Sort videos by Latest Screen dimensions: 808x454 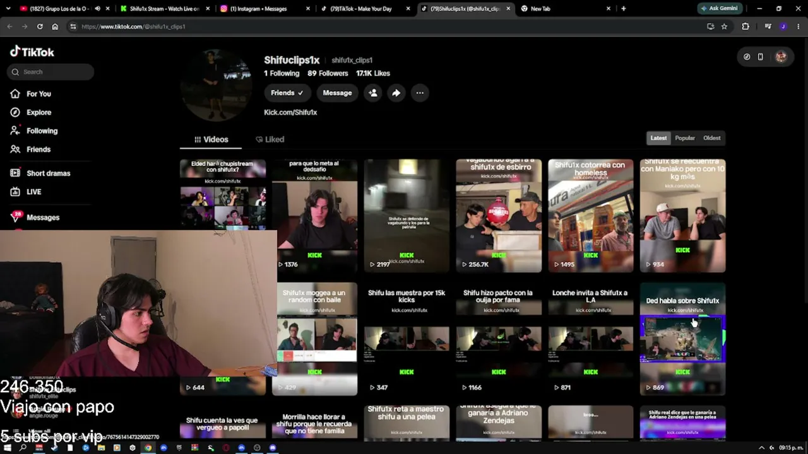click(x=658, y=138)
